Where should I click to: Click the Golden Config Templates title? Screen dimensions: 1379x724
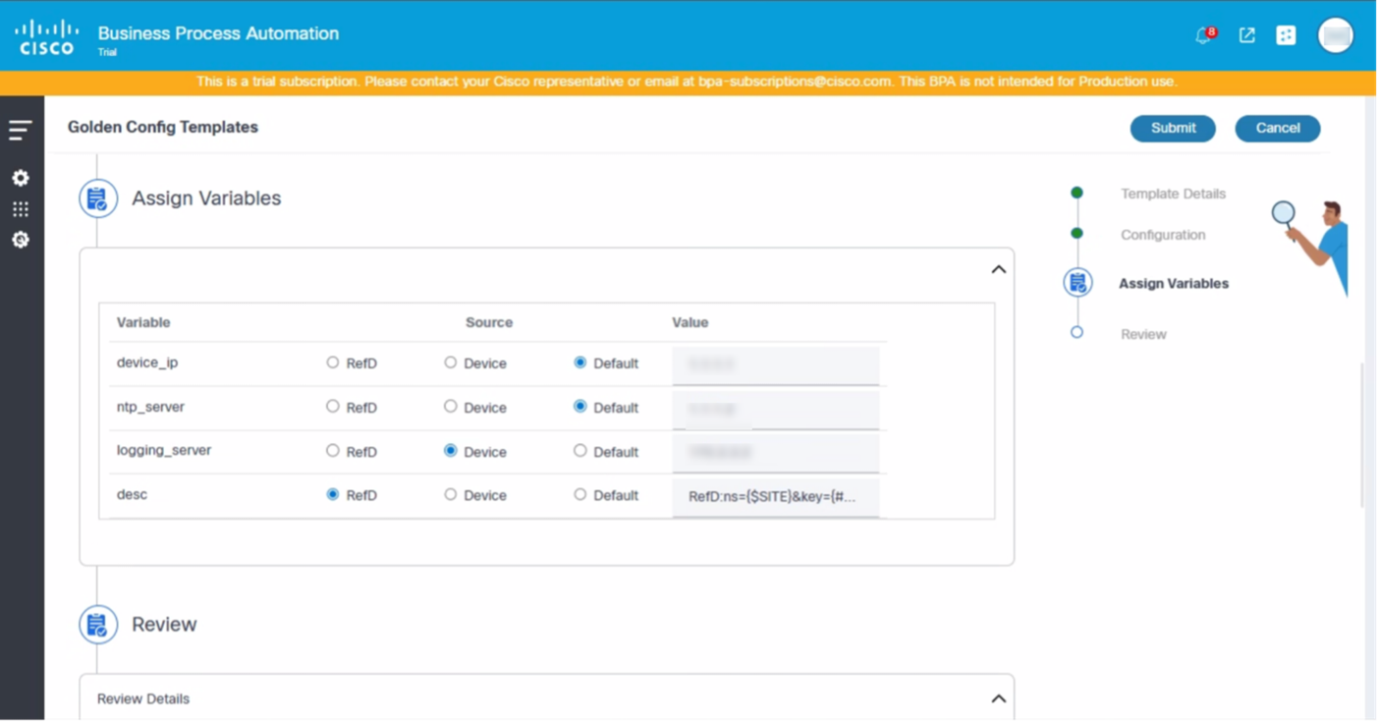click(x=163, y=127)
